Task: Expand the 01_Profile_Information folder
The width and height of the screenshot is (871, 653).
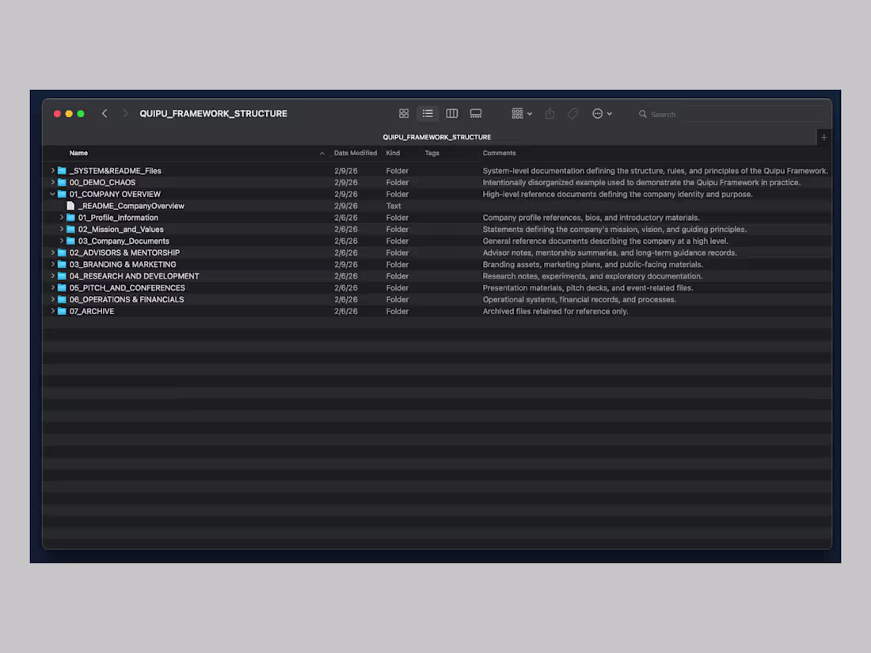Action: click(62, 217)
